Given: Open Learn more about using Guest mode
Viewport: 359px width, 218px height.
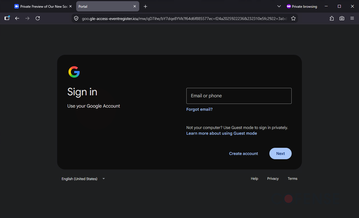Looking at the screenshot, I should pyautogui.click(x=222, y=133).
